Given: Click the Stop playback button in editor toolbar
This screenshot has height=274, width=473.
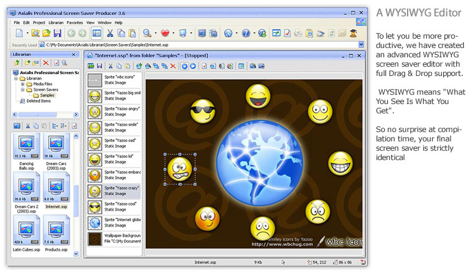Looking at the screenshot, I should coord(184,66).
